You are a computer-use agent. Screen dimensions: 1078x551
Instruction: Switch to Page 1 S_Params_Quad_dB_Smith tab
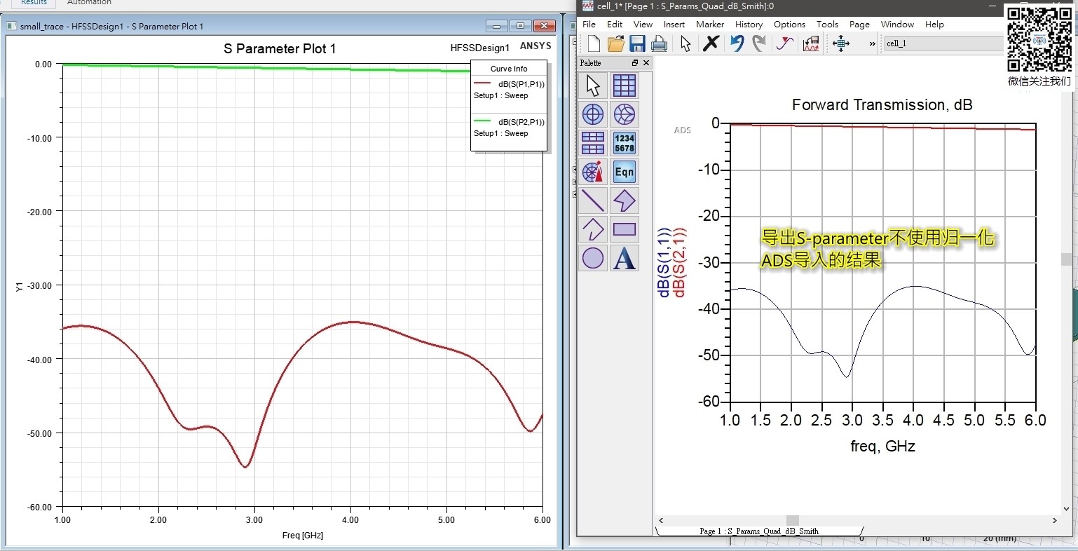point(758,531)
